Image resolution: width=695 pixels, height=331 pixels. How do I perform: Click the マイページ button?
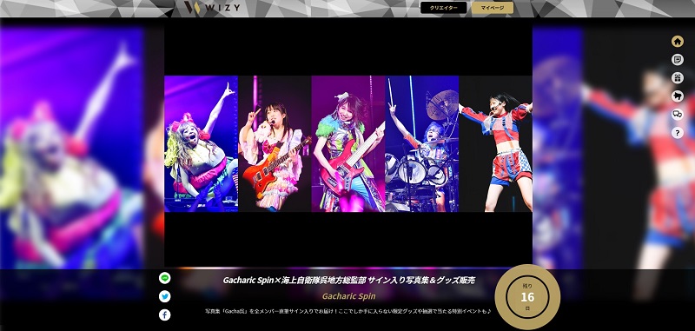[493, 8]
